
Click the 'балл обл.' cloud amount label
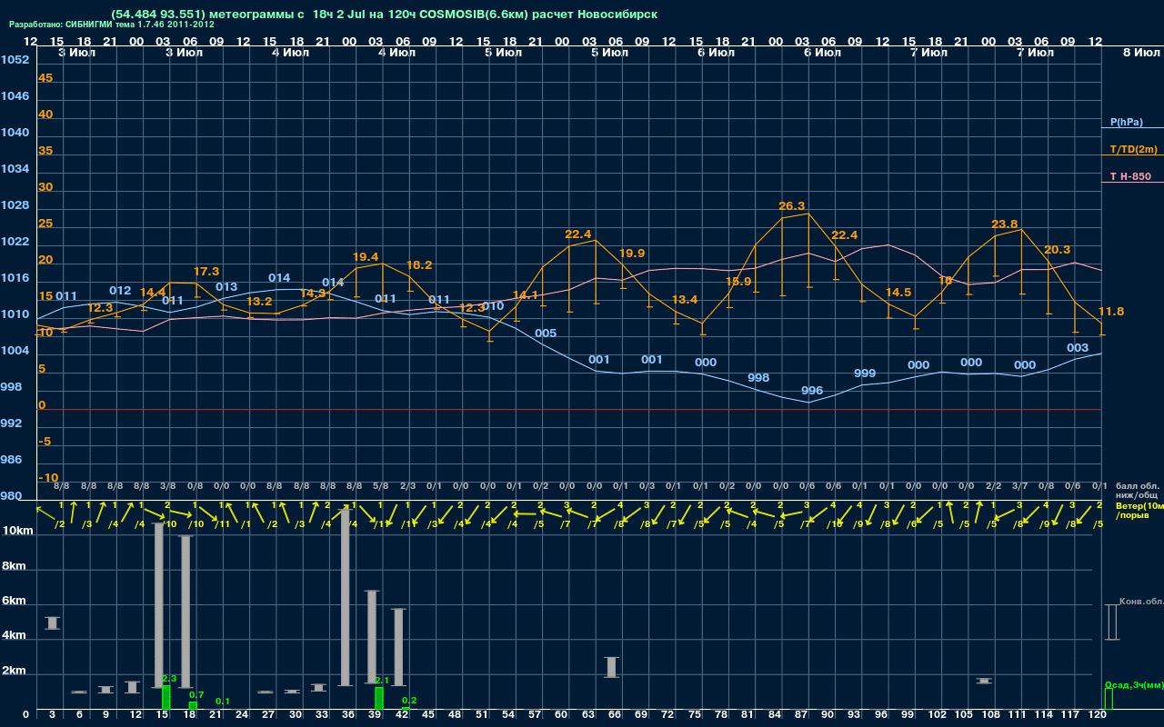[x=1137, y=485]
